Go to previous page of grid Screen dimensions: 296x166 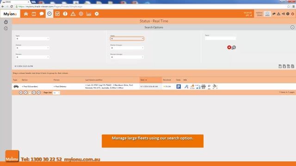tap(25, 93)
